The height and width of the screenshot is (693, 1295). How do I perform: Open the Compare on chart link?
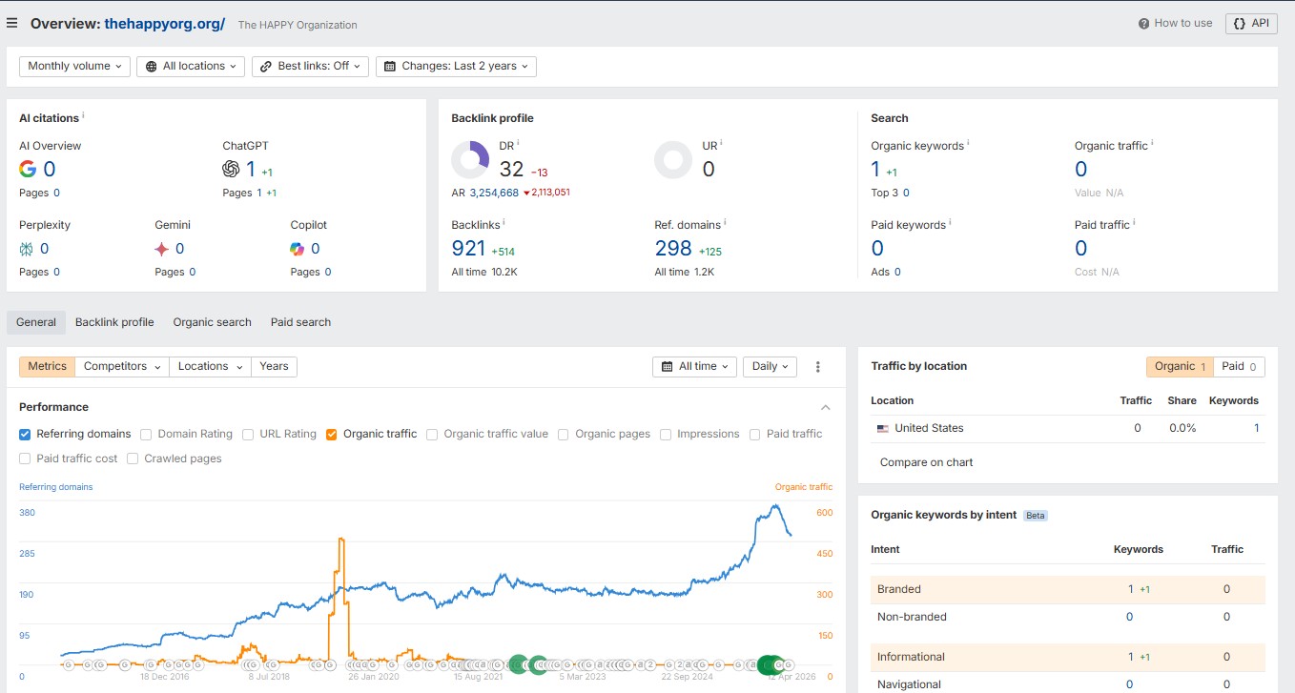point(926,462)
